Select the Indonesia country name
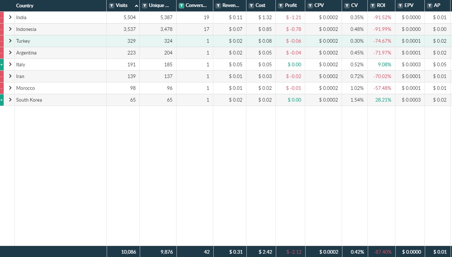 tap(26, 29)
